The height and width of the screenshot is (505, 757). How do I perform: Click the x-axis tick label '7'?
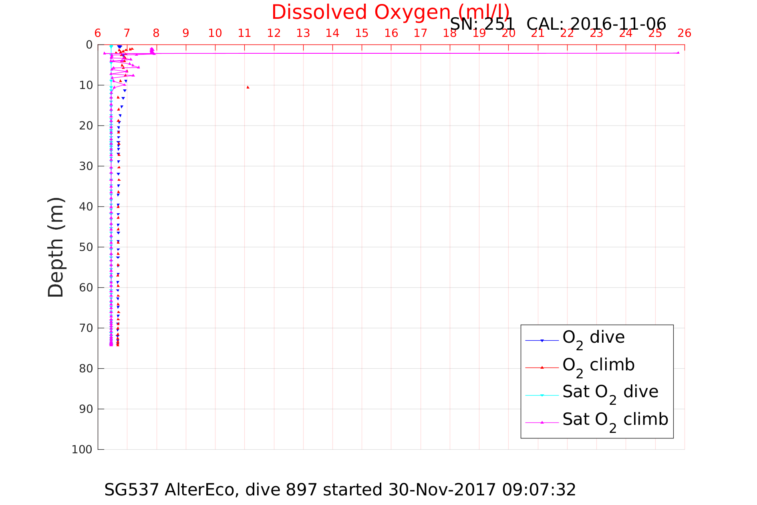(127, 33)
